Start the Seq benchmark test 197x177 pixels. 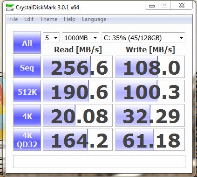(27, 67)
